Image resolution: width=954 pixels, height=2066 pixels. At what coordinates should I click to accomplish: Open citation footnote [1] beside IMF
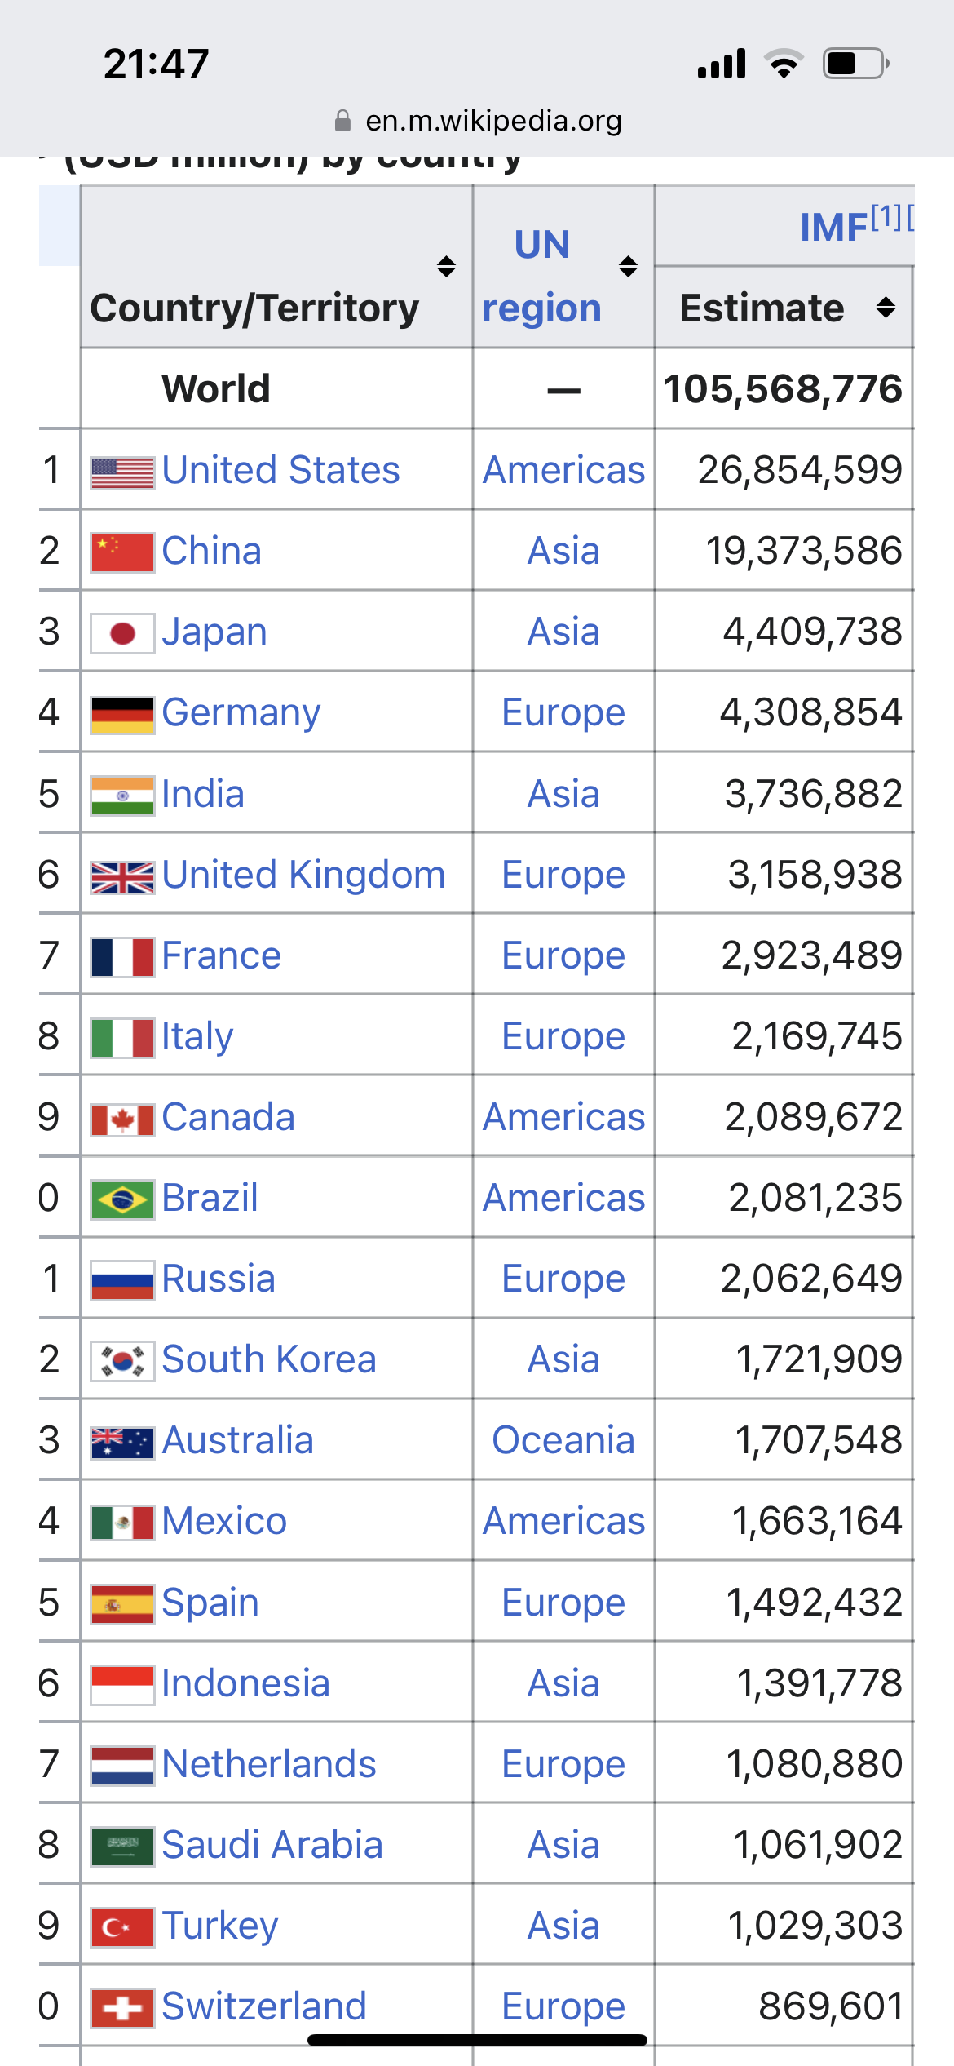coord(886,217)
